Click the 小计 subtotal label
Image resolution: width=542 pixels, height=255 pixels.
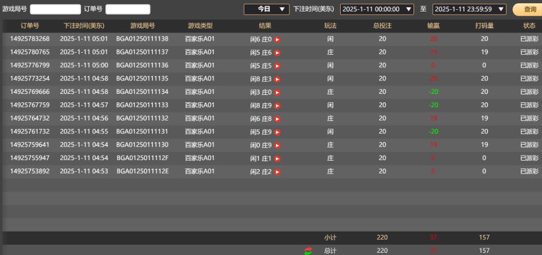(330, 238)
